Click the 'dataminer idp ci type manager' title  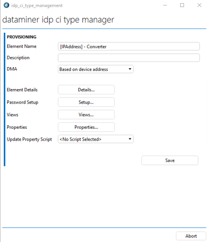[58, 20]
